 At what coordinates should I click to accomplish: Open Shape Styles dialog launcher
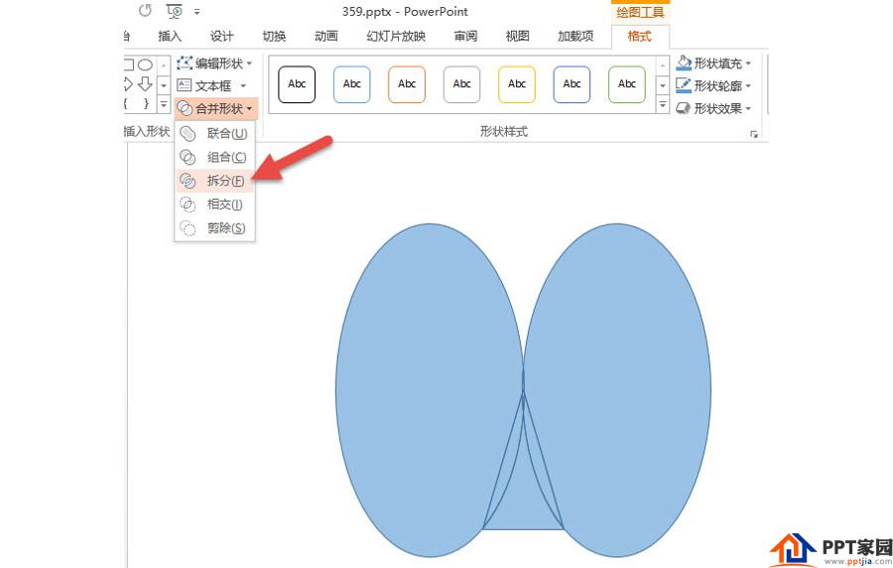[x=754, y=134]
